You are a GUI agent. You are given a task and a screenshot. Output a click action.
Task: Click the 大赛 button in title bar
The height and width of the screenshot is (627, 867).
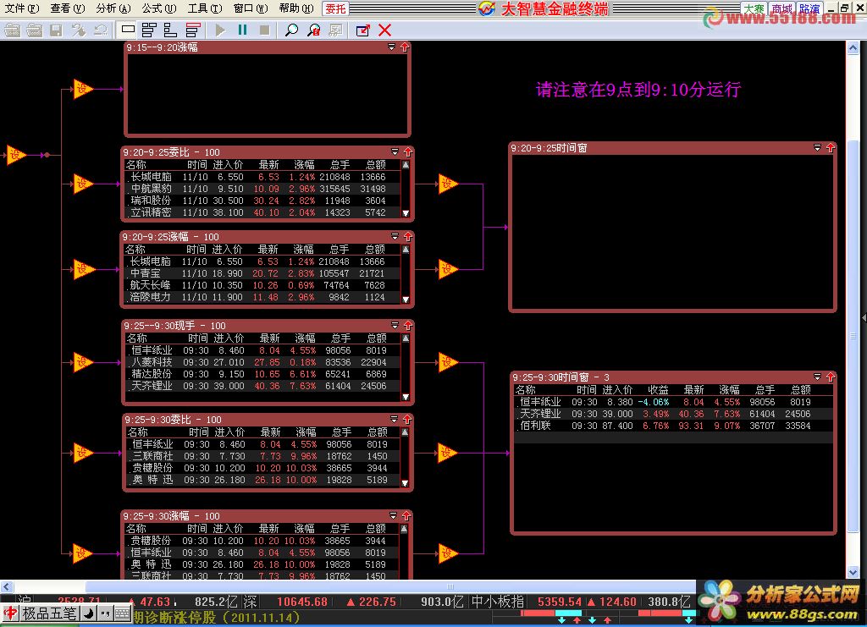click(x=754, y=8)
